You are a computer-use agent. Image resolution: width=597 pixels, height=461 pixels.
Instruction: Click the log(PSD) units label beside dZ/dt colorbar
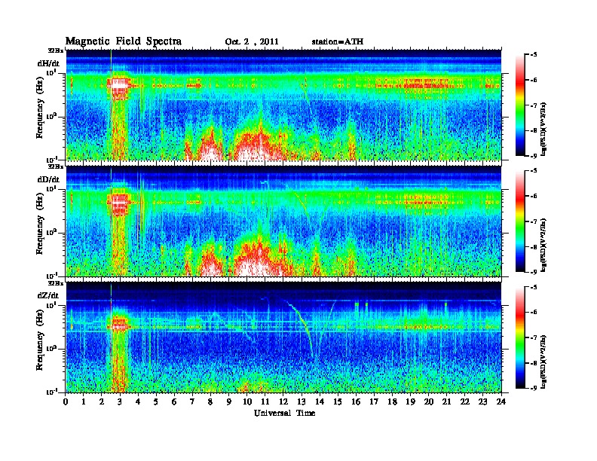543,361
